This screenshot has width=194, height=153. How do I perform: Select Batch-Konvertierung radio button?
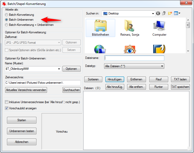pyautogui.click(x=6, y=15)
